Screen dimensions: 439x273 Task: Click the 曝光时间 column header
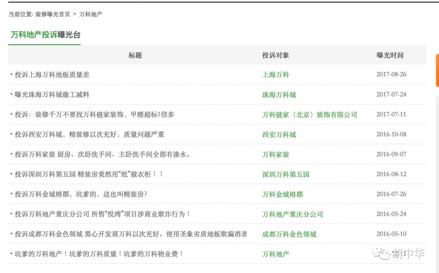[x=390, y=55]
